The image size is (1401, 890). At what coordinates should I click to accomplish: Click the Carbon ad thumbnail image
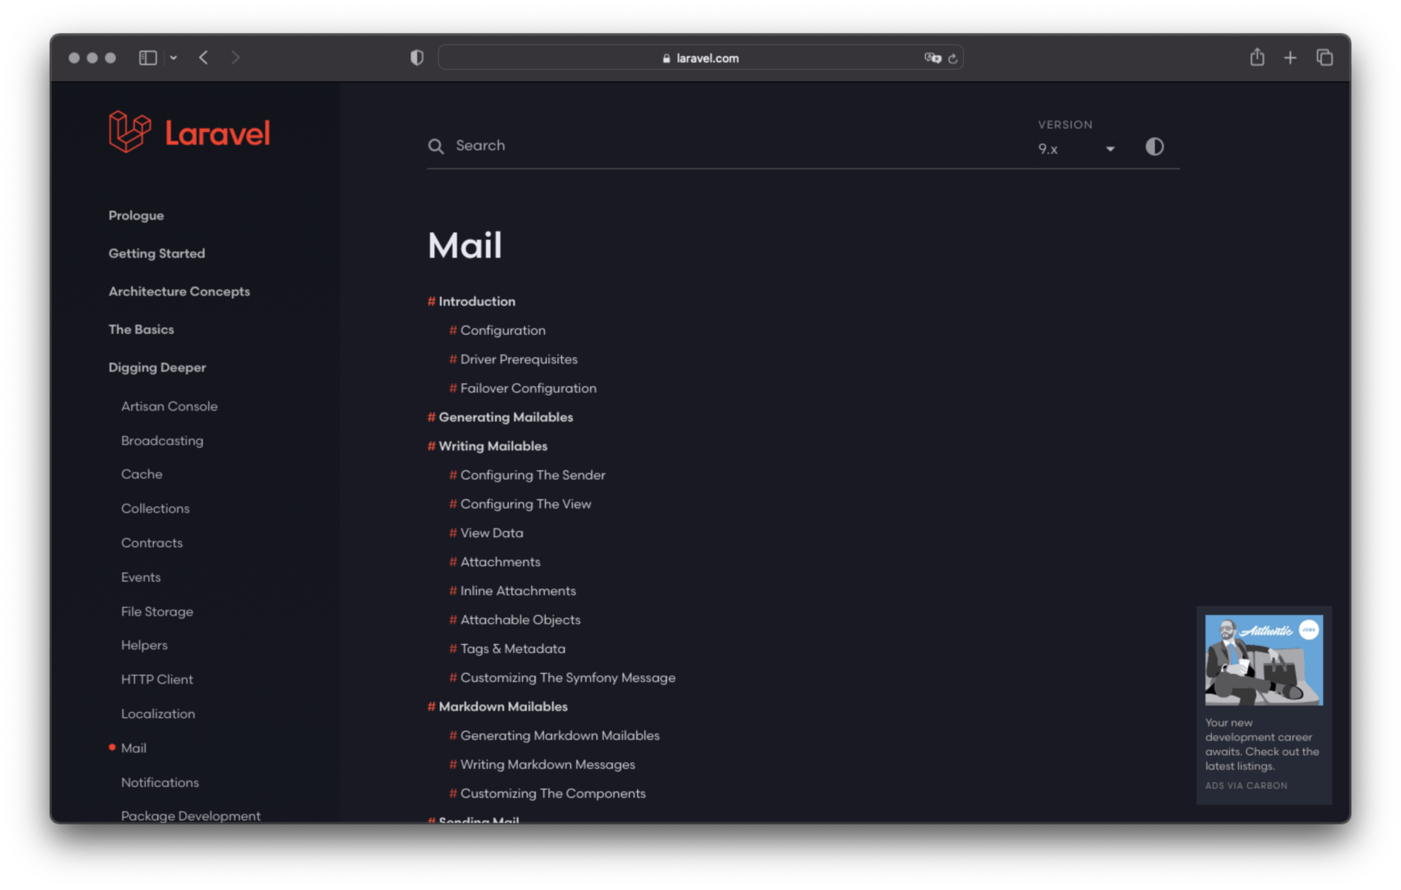pos(1263,659)
